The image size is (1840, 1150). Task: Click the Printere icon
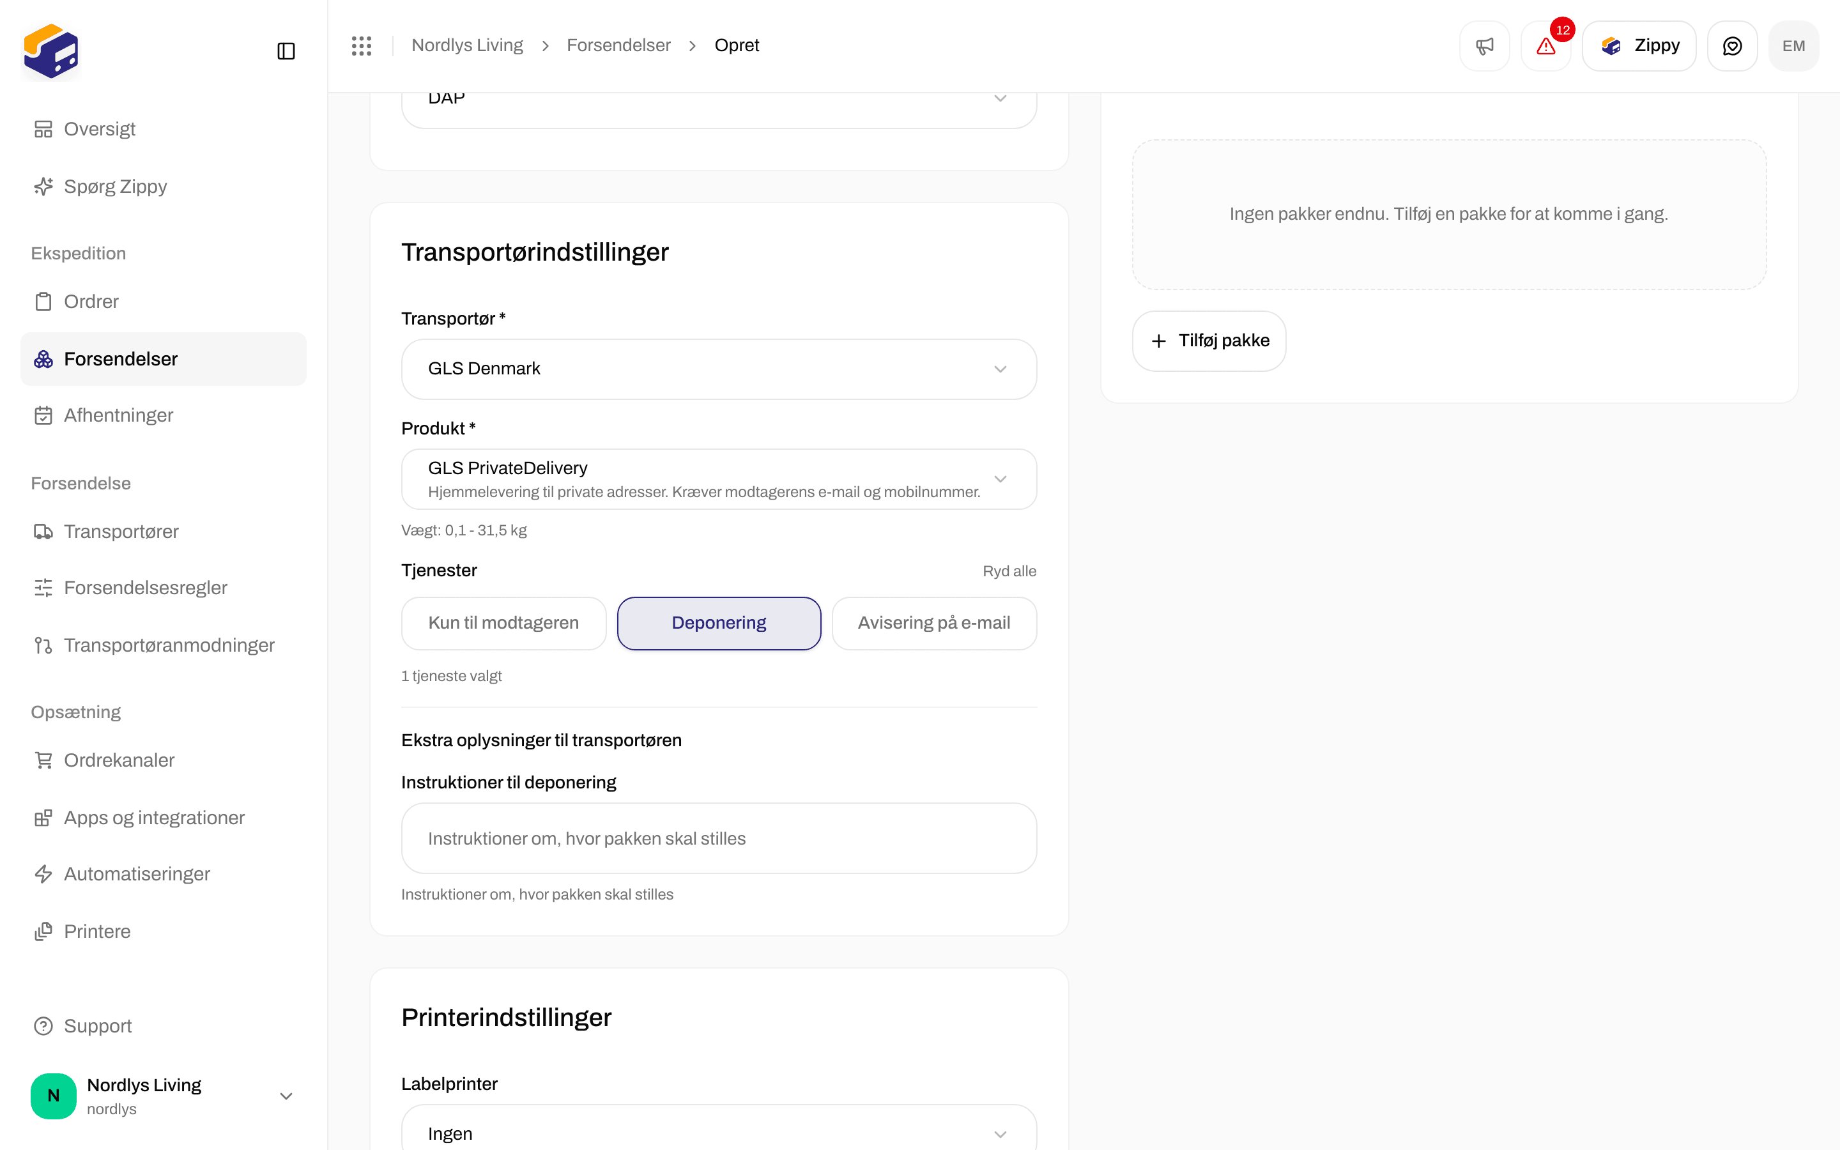[43, 931]
